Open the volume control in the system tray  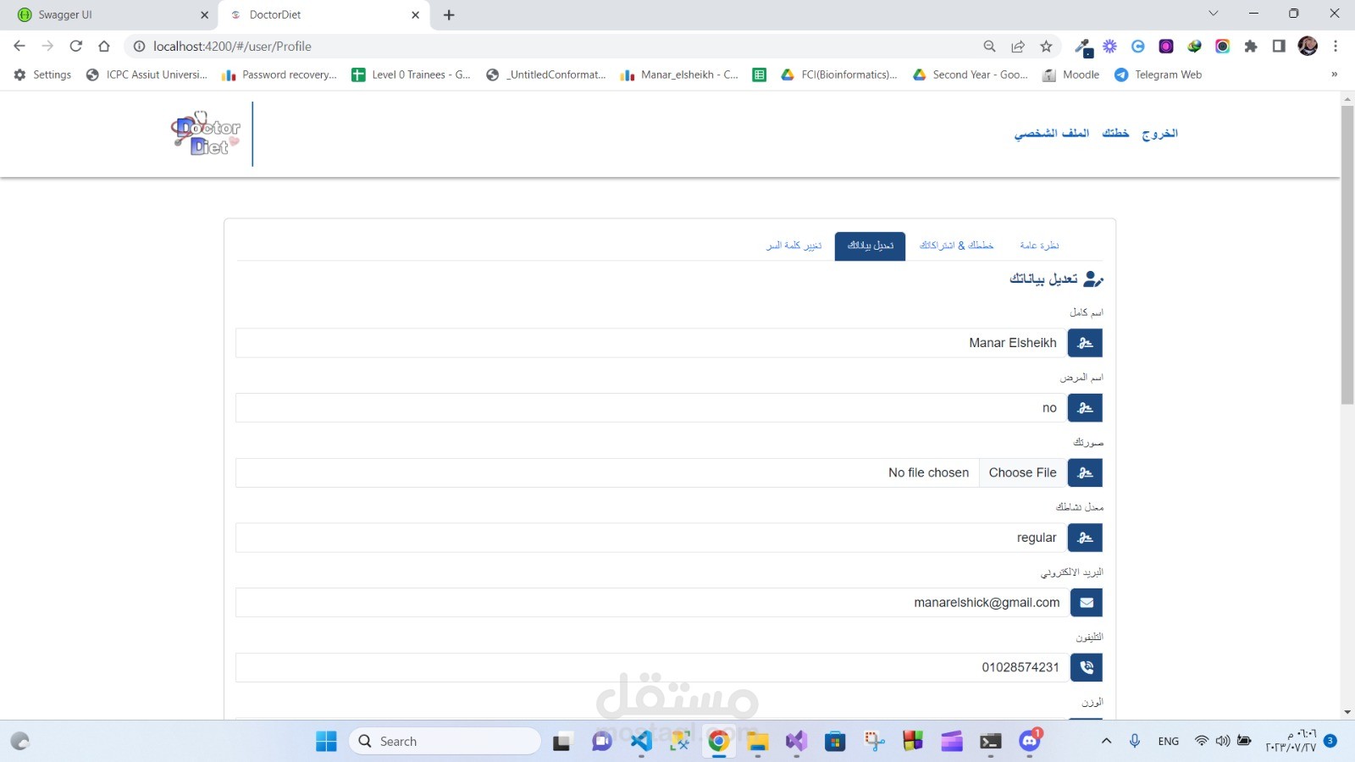pos(1223,742)
